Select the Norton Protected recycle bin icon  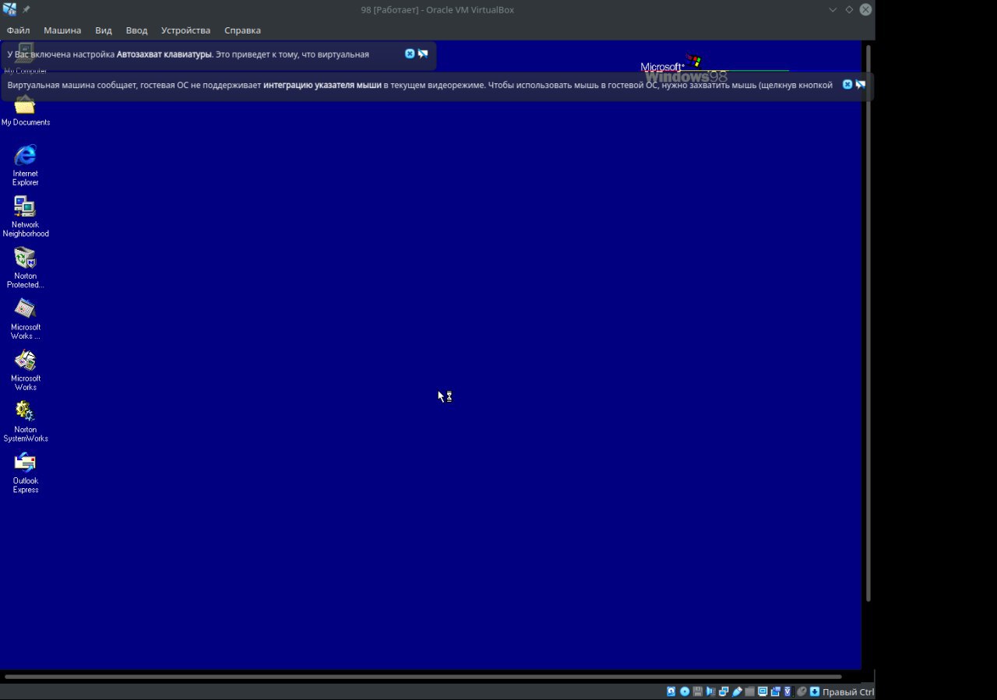[25, 267]
